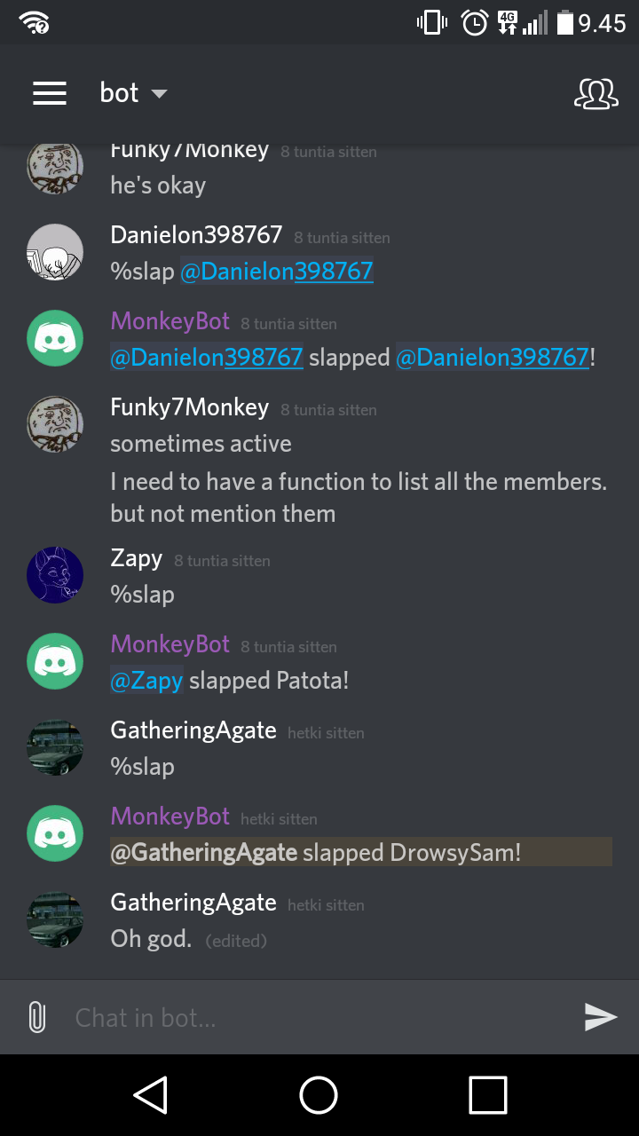The height and width of the screenshot is (1136, 639).
Task: Open the GatheringAgate car avatar beside %slap
Action: 55,747
